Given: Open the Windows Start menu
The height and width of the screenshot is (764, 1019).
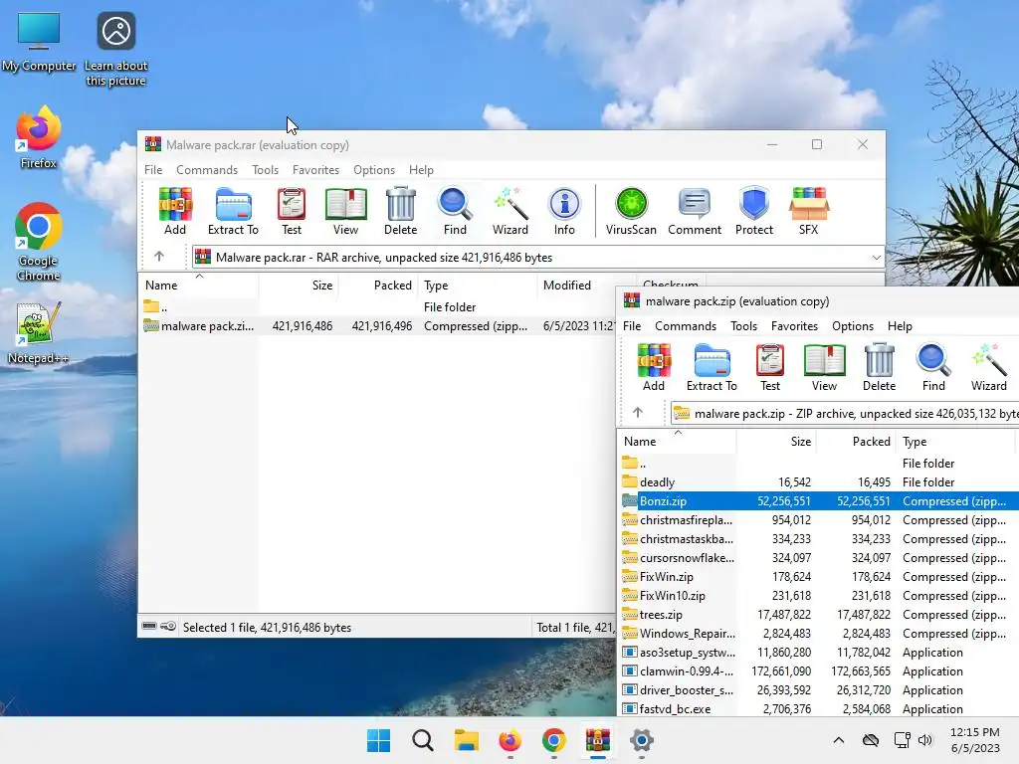Looking at the screenshot, I should click(378, 740).
